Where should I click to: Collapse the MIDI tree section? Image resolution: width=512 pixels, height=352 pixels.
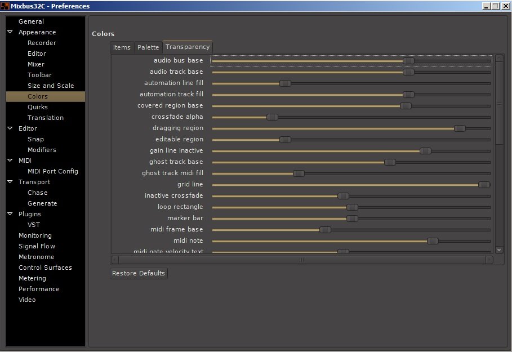[x=10, y=161]
